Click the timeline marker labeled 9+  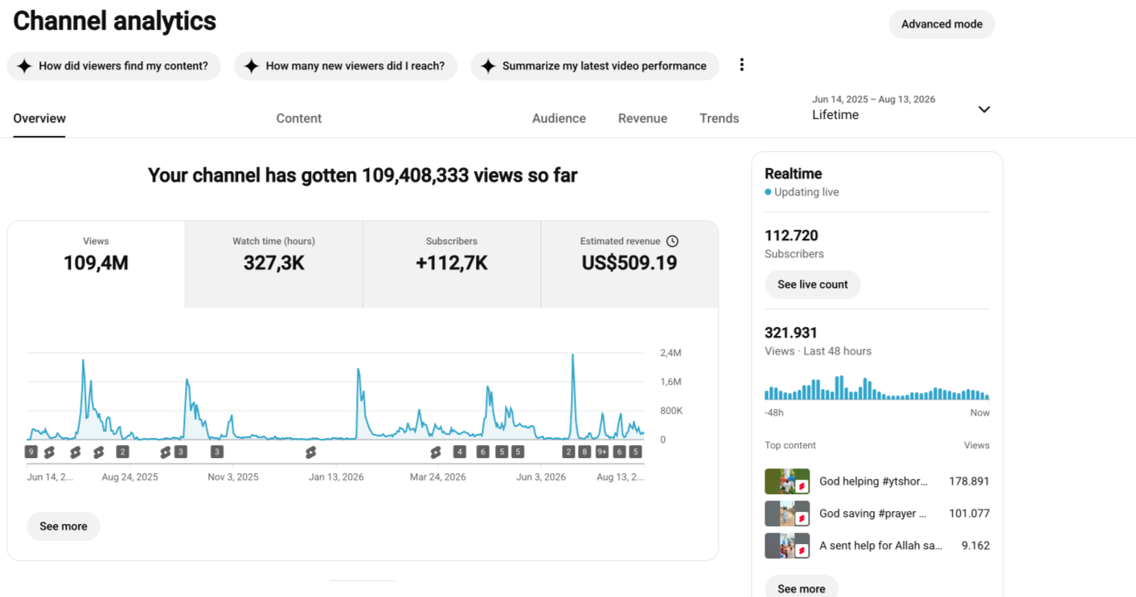click(x=602, y=452)
